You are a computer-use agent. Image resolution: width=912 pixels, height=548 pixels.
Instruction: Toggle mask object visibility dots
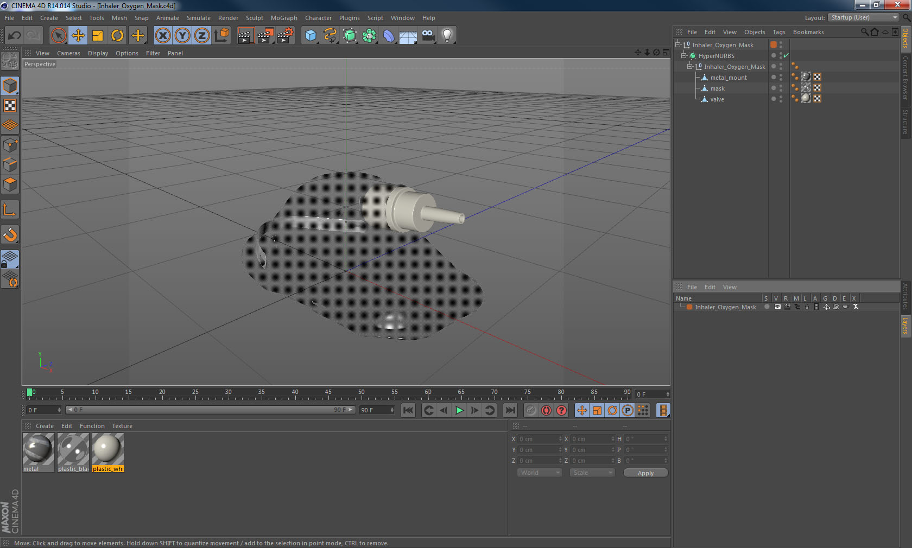(x=781, y=88)
